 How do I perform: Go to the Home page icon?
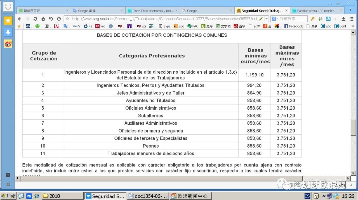click(x=43, y=19)
